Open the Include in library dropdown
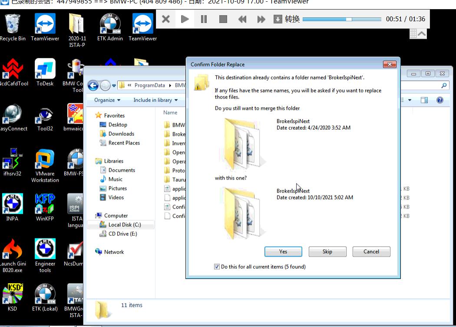456x327 pixels. [x=155, y=100]
